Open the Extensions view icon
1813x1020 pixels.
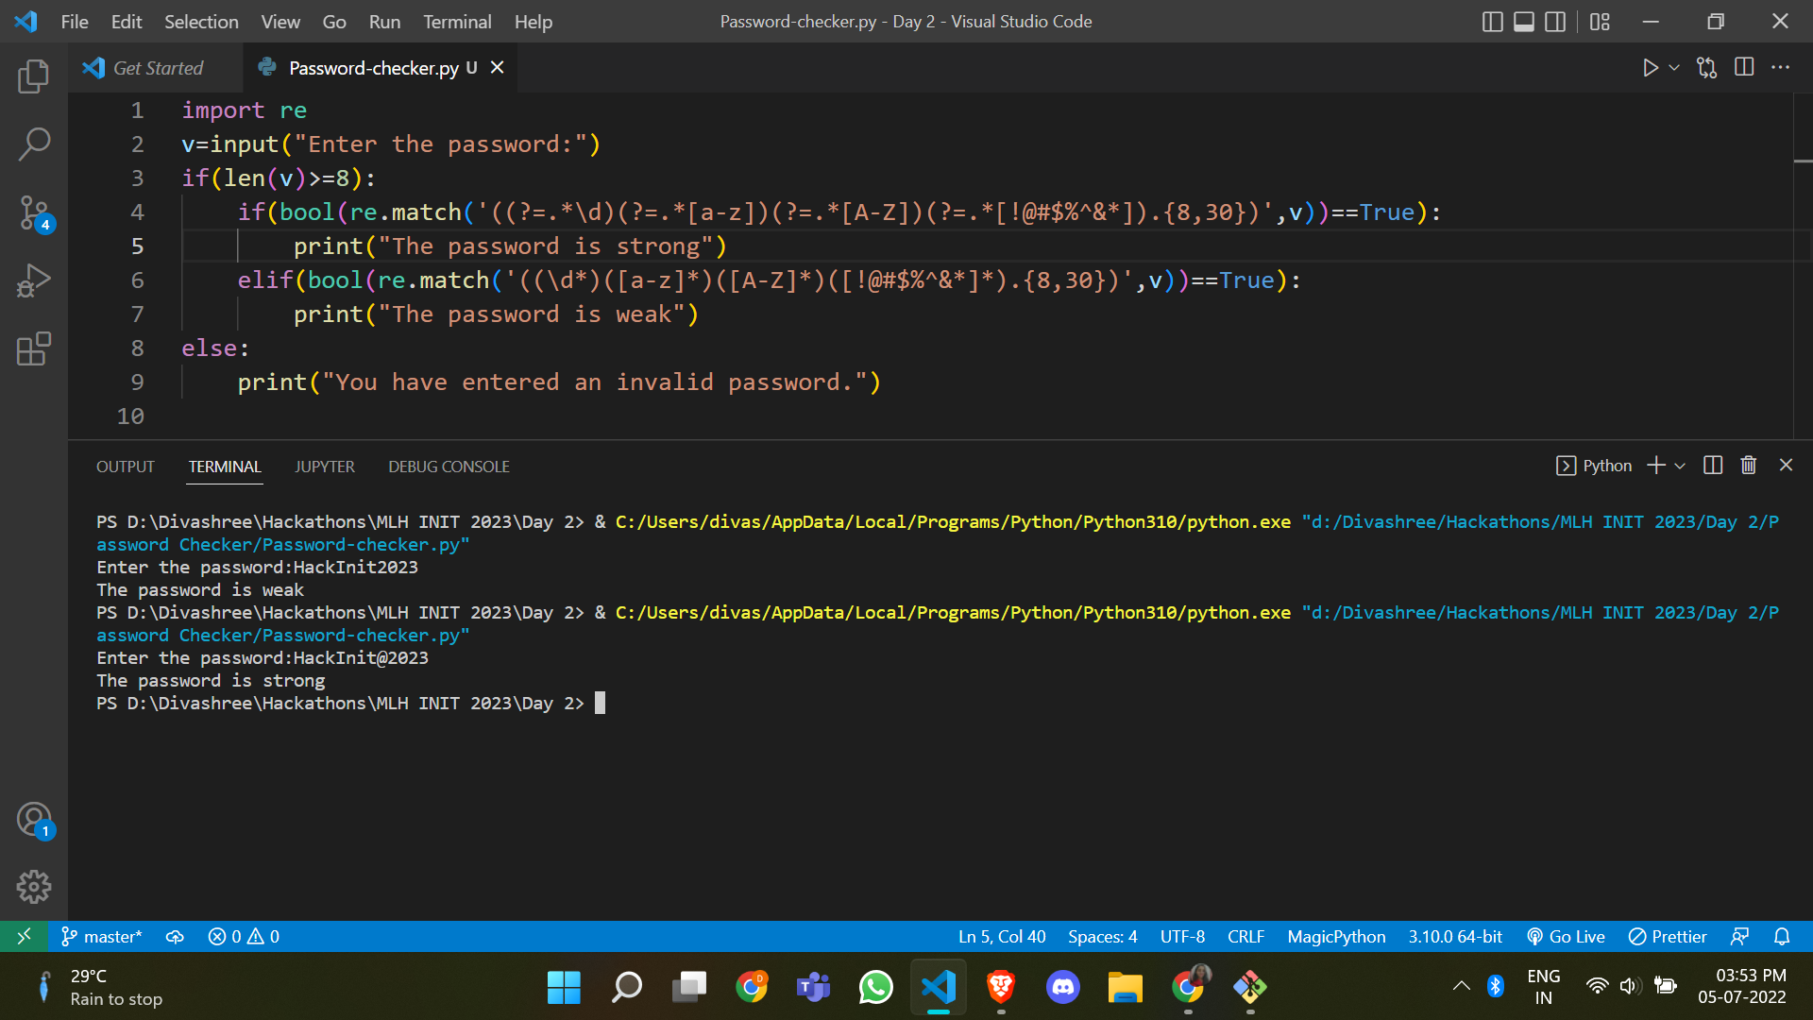(x=34, y=348)
